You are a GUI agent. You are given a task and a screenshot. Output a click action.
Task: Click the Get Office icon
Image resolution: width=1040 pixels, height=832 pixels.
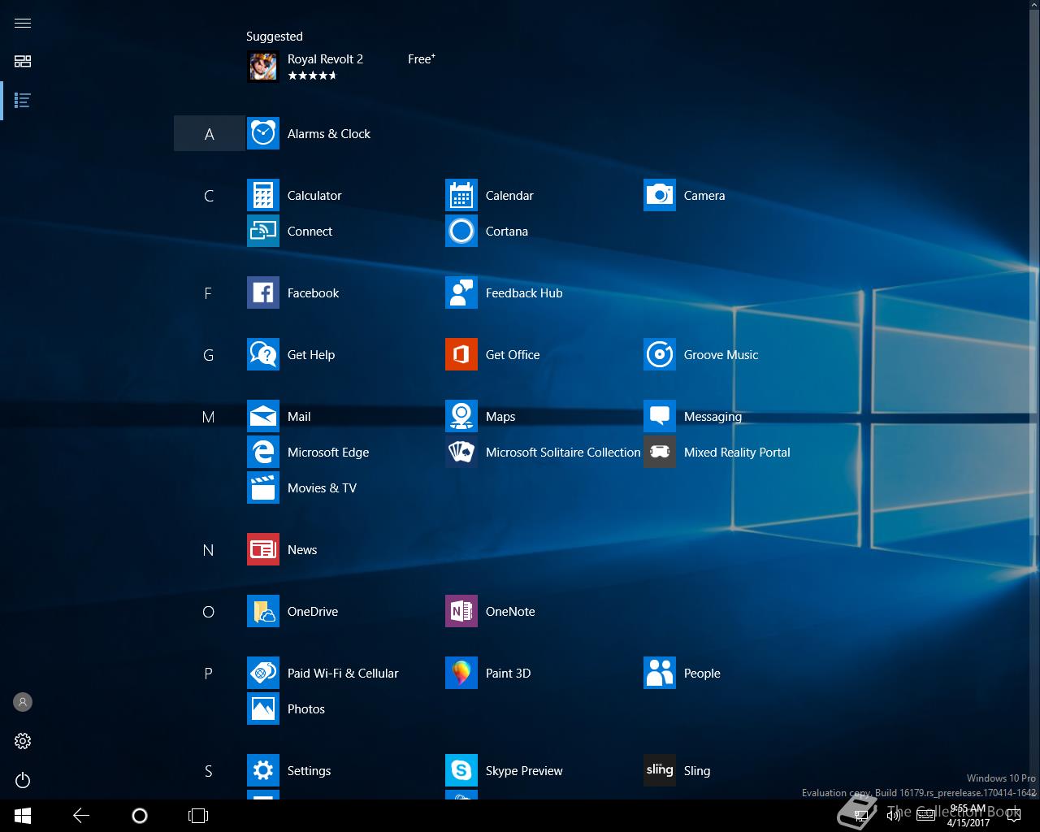point(461,354)
